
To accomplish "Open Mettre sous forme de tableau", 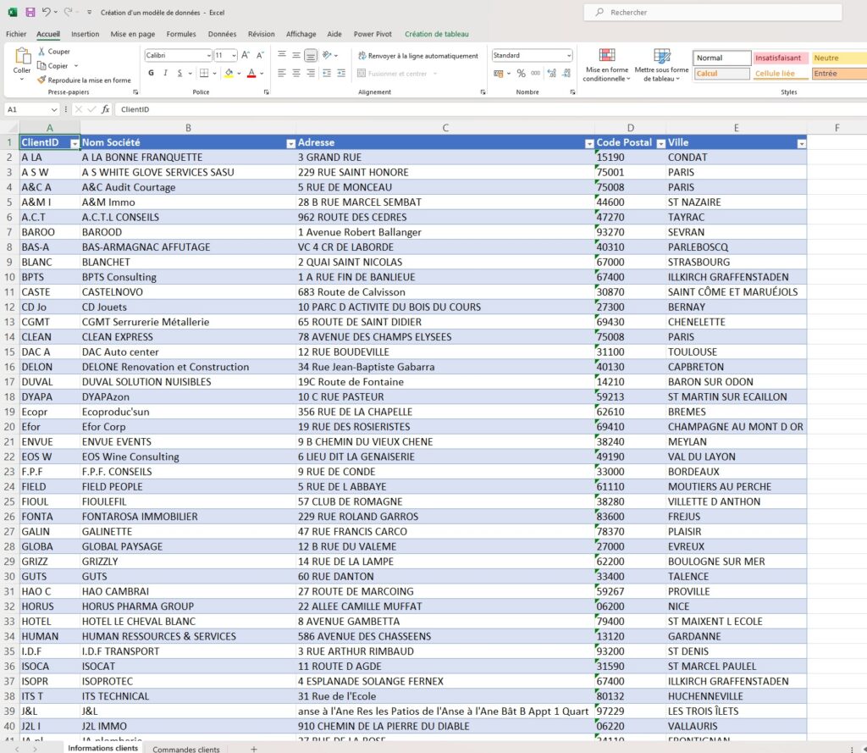I will point(661,64).
